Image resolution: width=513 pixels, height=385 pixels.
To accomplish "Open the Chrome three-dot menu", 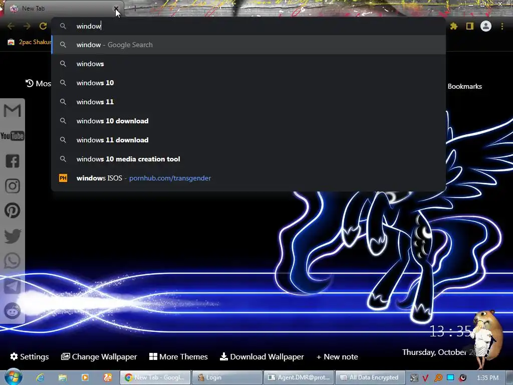I will pyautogui.click(x=502, y=26).
